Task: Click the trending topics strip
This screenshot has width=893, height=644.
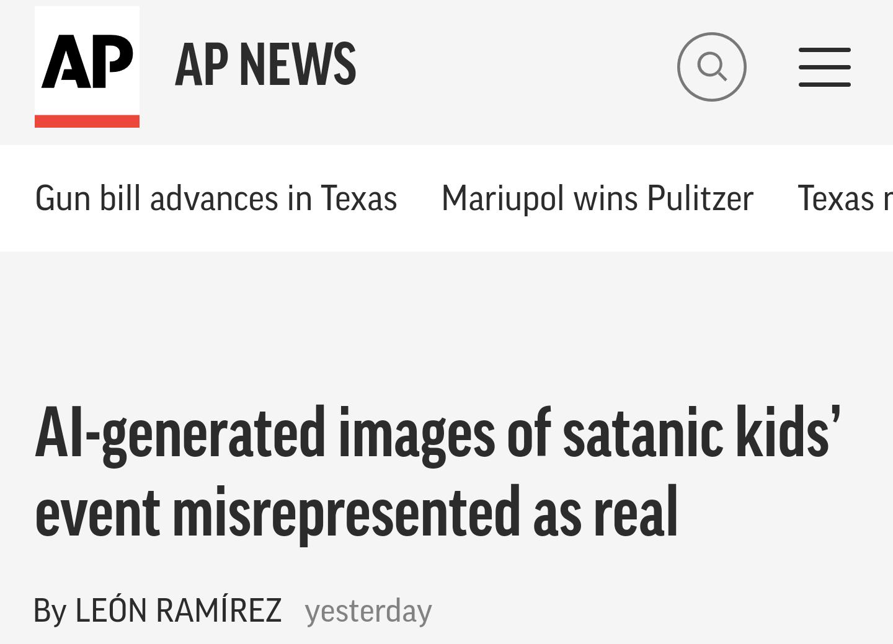Action: point(446,198)
